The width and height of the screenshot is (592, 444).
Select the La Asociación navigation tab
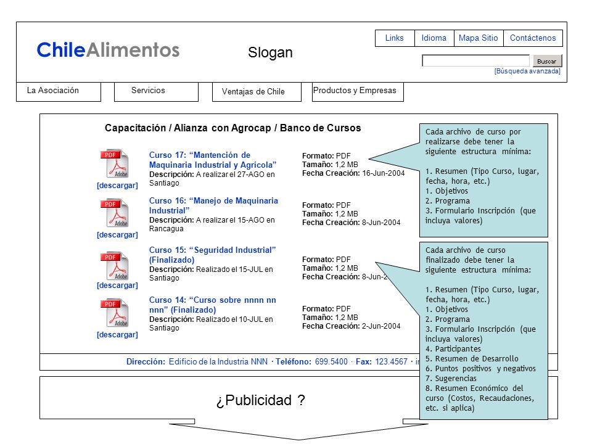[x=59, y=92]
